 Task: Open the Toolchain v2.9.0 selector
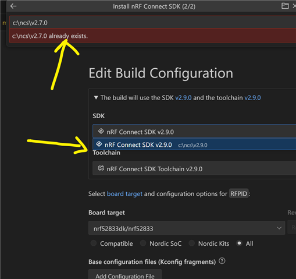coord(194,168)
